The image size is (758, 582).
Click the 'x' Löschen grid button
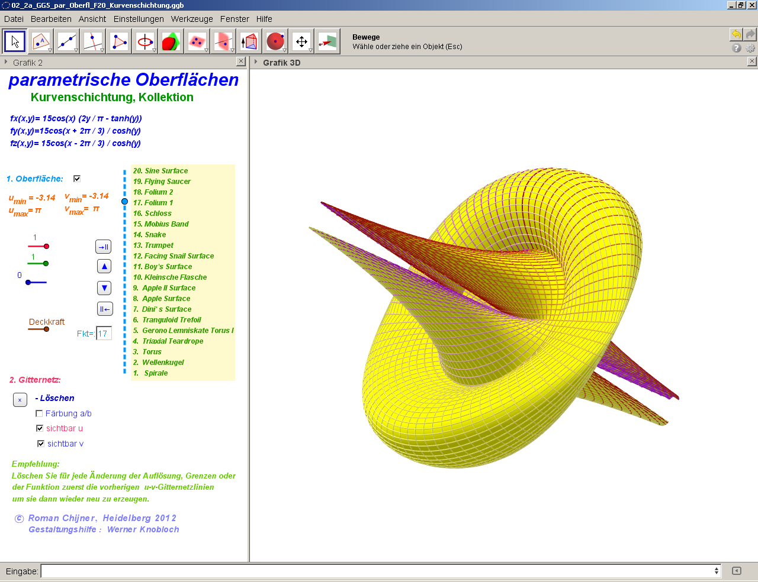point(20,400)
